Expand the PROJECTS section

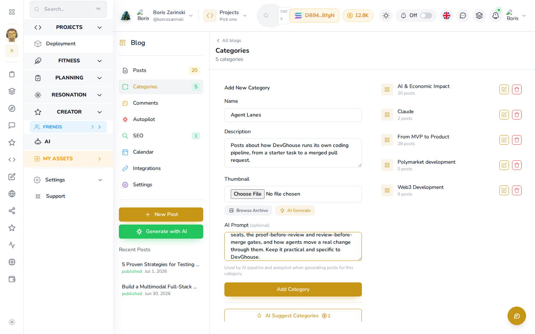point(68,27)
